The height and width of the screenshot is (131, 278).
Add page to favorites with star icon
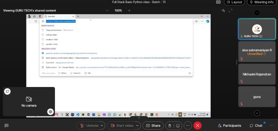196,21
